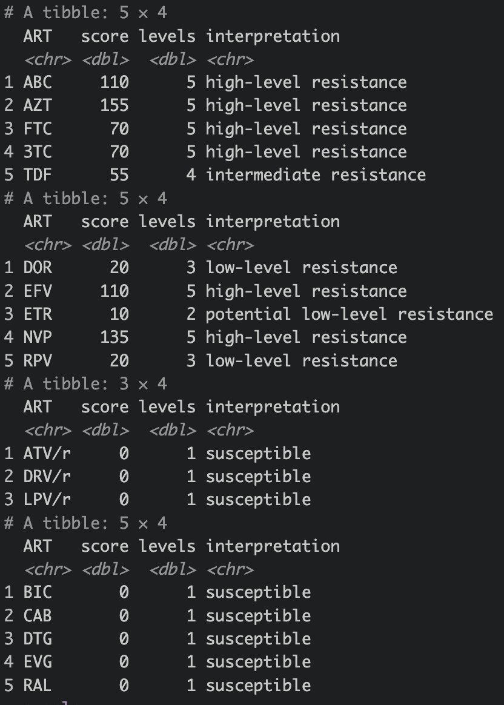
Task: Click the TDF score value 55
Action: (x=119, y=175)
